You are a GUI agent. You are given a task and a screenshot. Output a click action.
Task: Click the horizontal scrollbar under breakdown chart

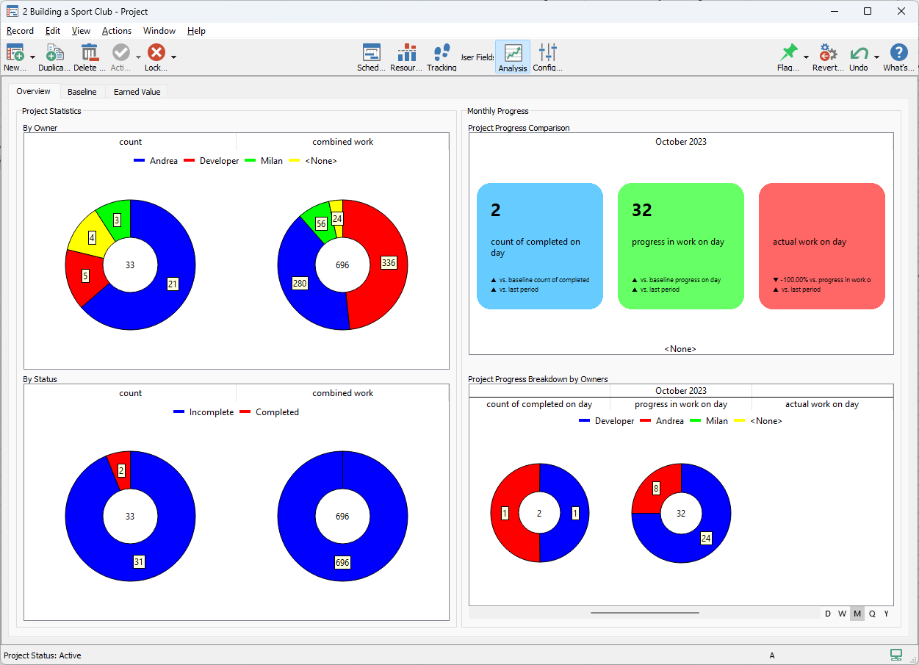pyautogui.click(x=644, y=612)
